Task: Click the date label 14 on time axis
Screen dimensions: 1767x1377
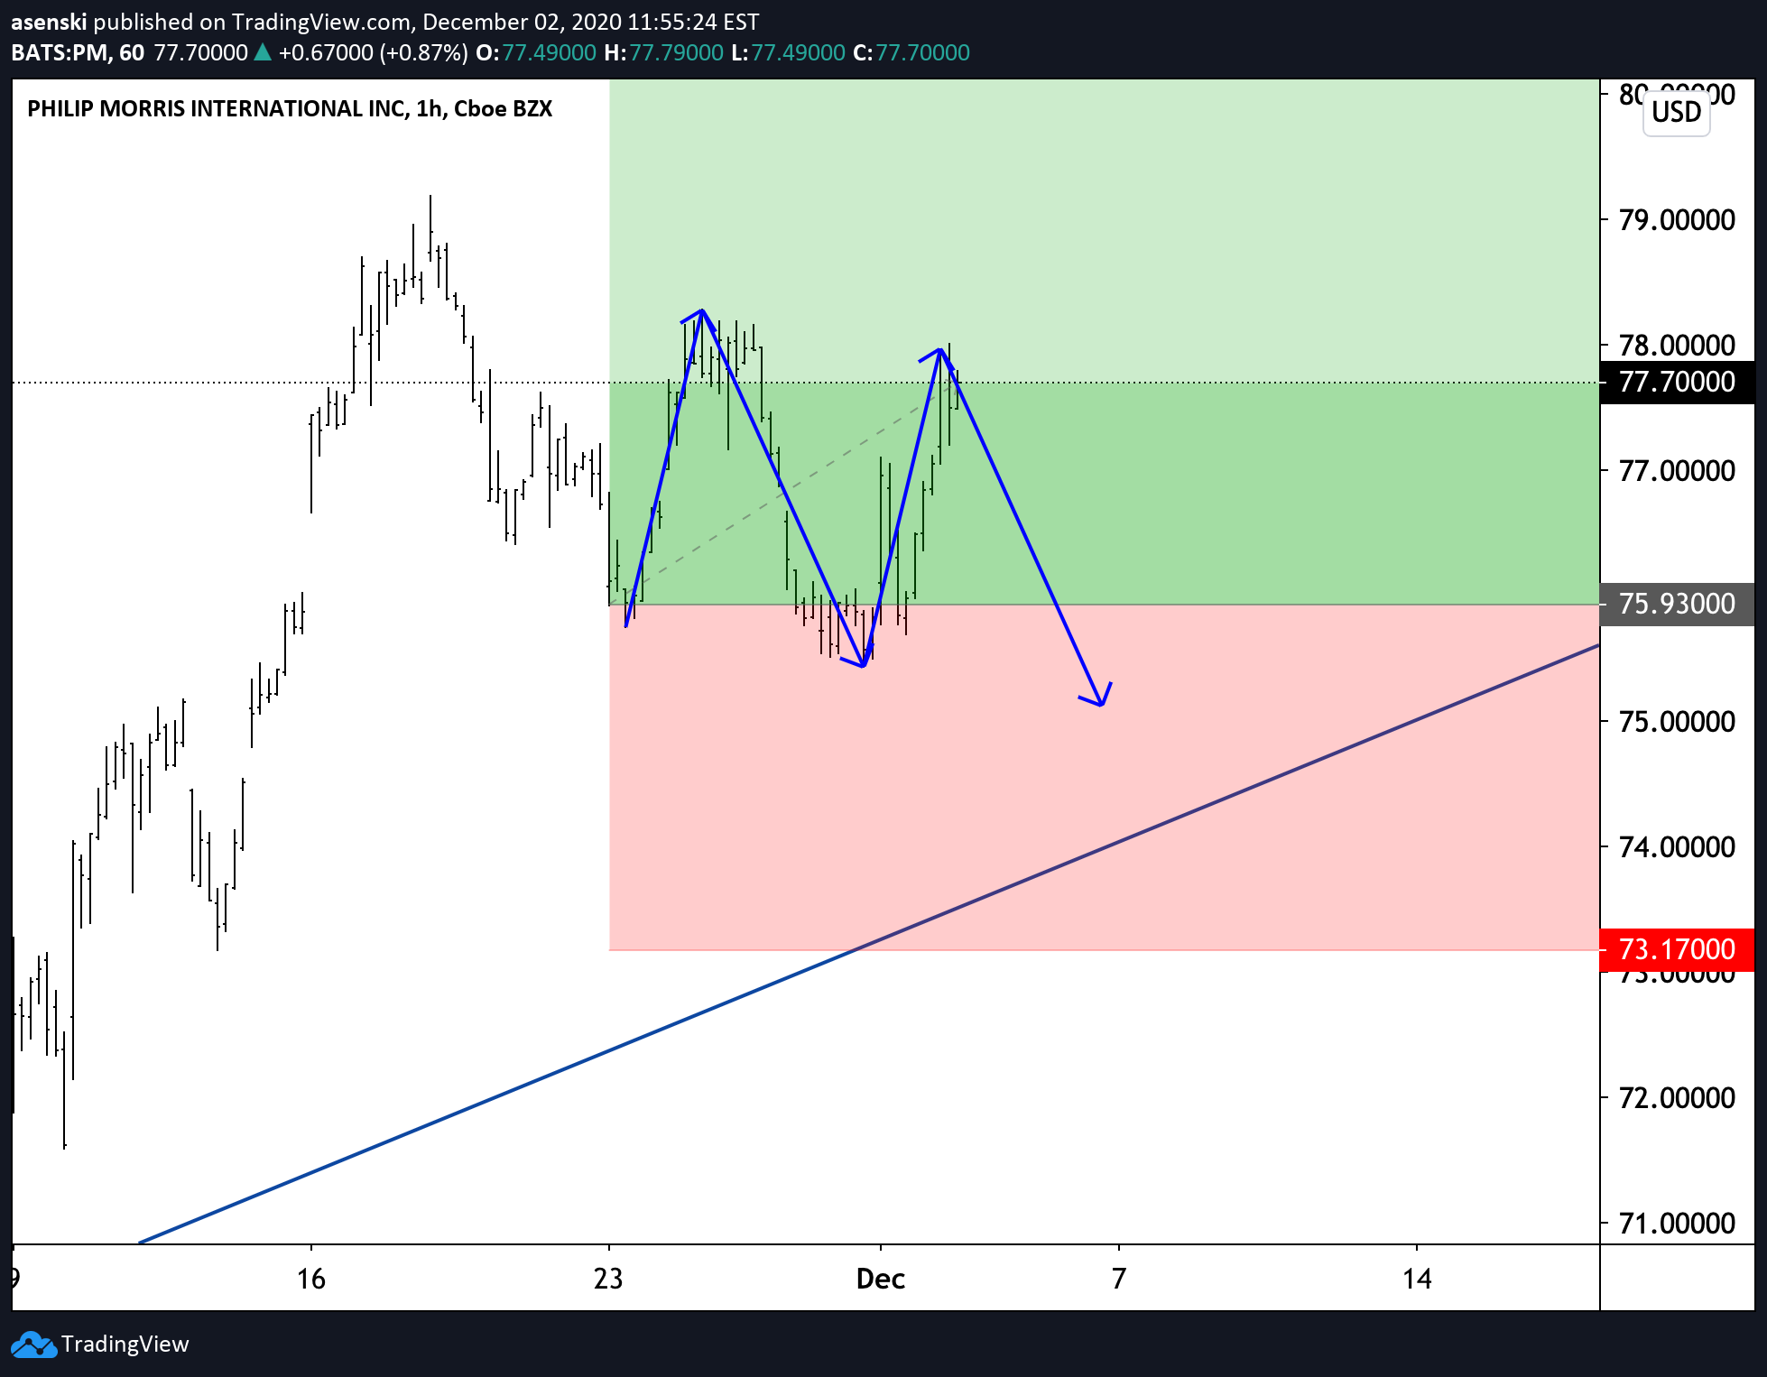Action: click(1417, 1279)
